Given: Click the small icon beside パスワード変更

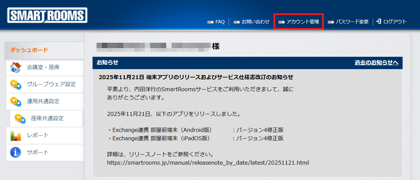Looking at the screenshot, I should coord(331,22).
